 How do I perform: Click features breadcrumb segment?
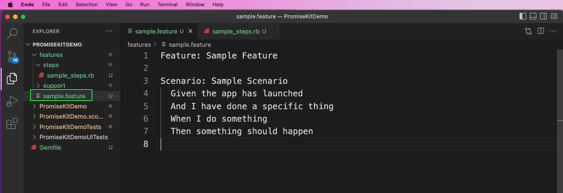tap(139, 44)
